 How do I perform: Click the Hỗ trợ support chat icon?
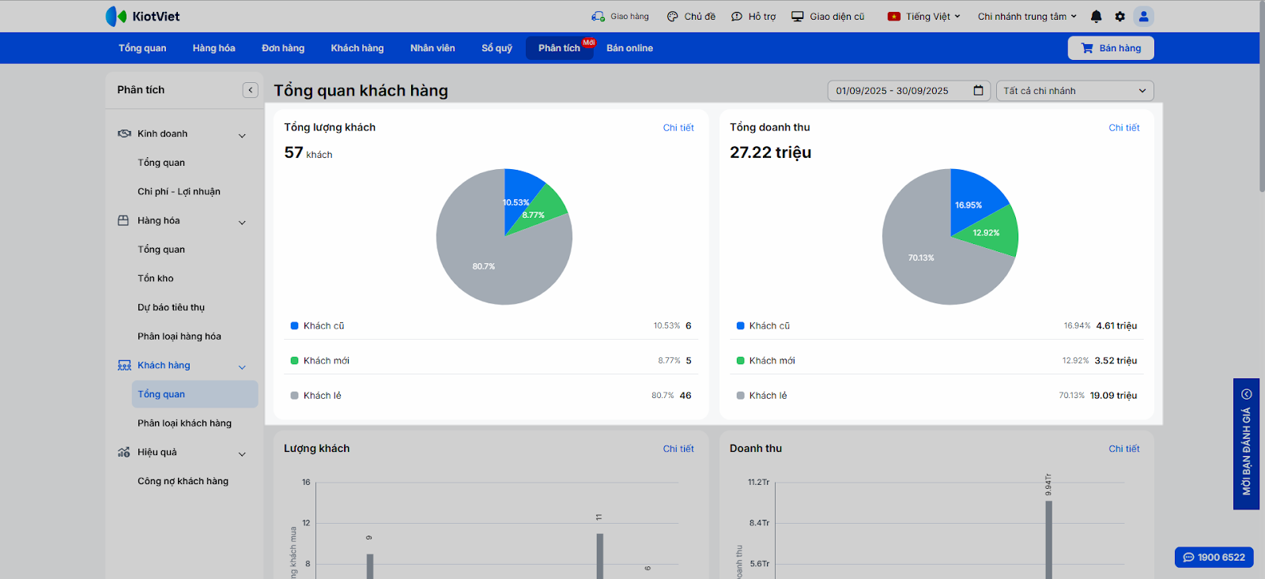tap(737, 17)
